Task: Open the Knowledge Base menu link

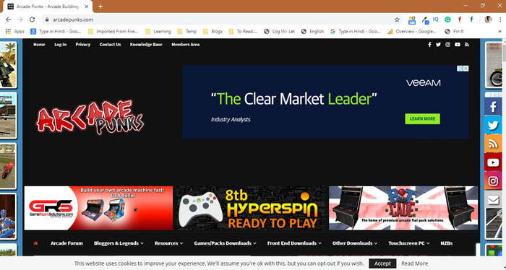Action: 146,45
